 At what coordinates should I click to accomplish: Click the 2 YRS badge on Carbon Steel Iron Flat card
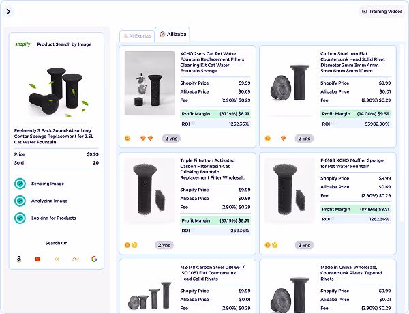[304, 139]
